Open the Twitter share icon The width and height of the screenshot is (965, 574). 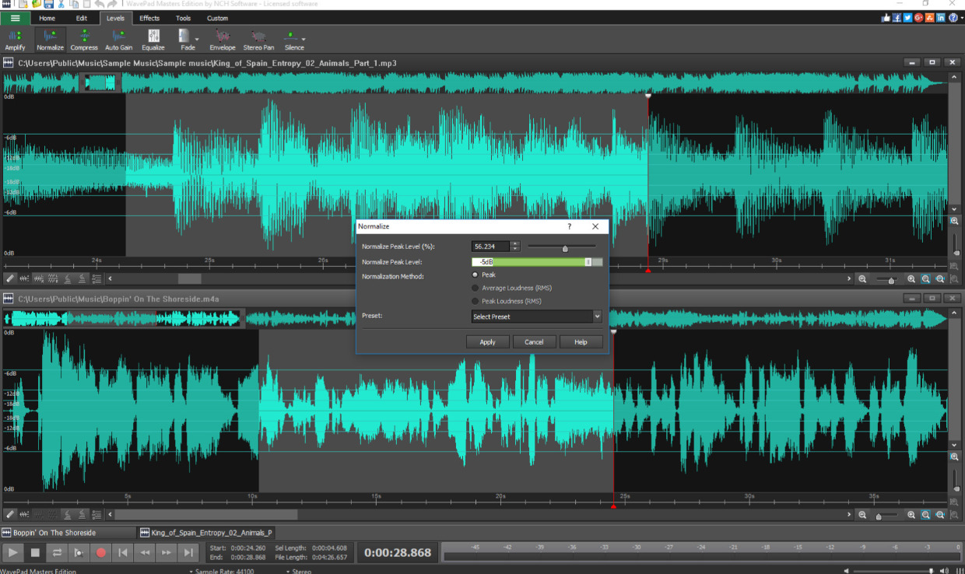[908, 18]
